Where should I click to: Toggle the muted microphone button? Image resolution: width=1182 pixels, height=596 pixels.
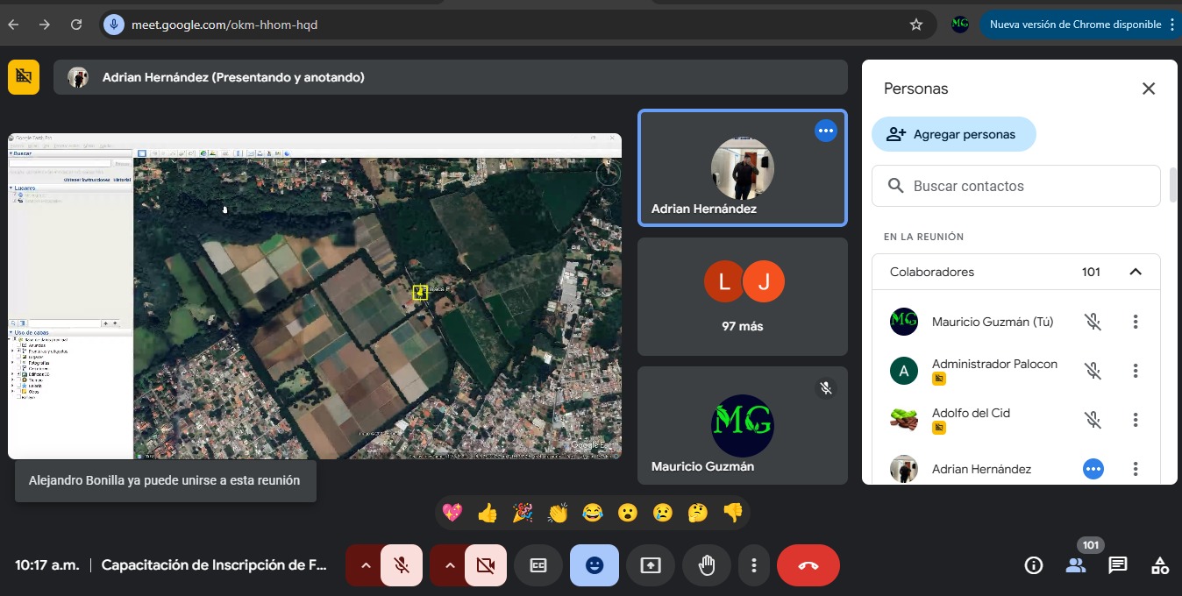[402, 565]
